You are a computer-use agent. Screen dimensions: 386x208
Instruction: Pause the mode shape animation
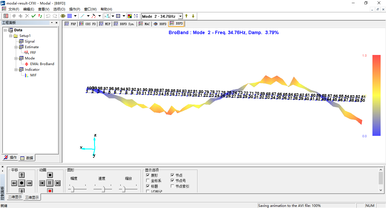50,183
